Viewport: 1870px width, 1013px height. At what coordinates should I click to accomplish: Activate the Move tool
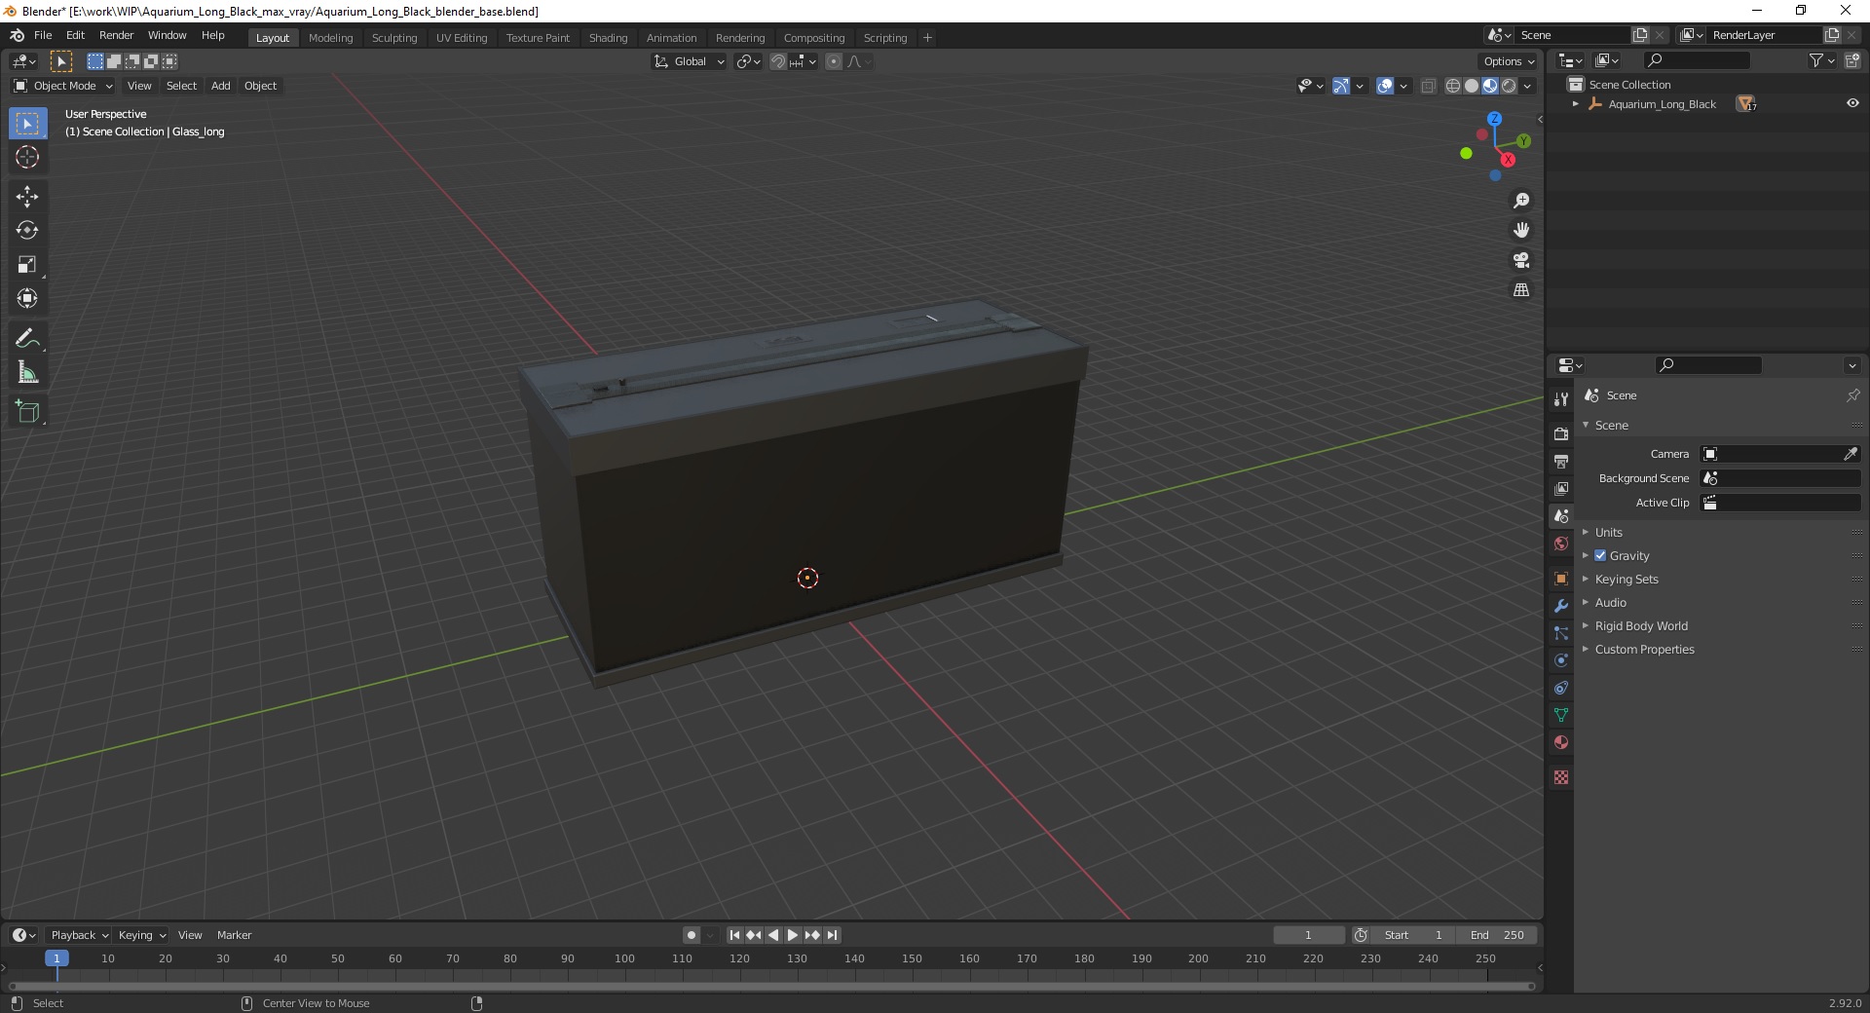tap(27, 197)
